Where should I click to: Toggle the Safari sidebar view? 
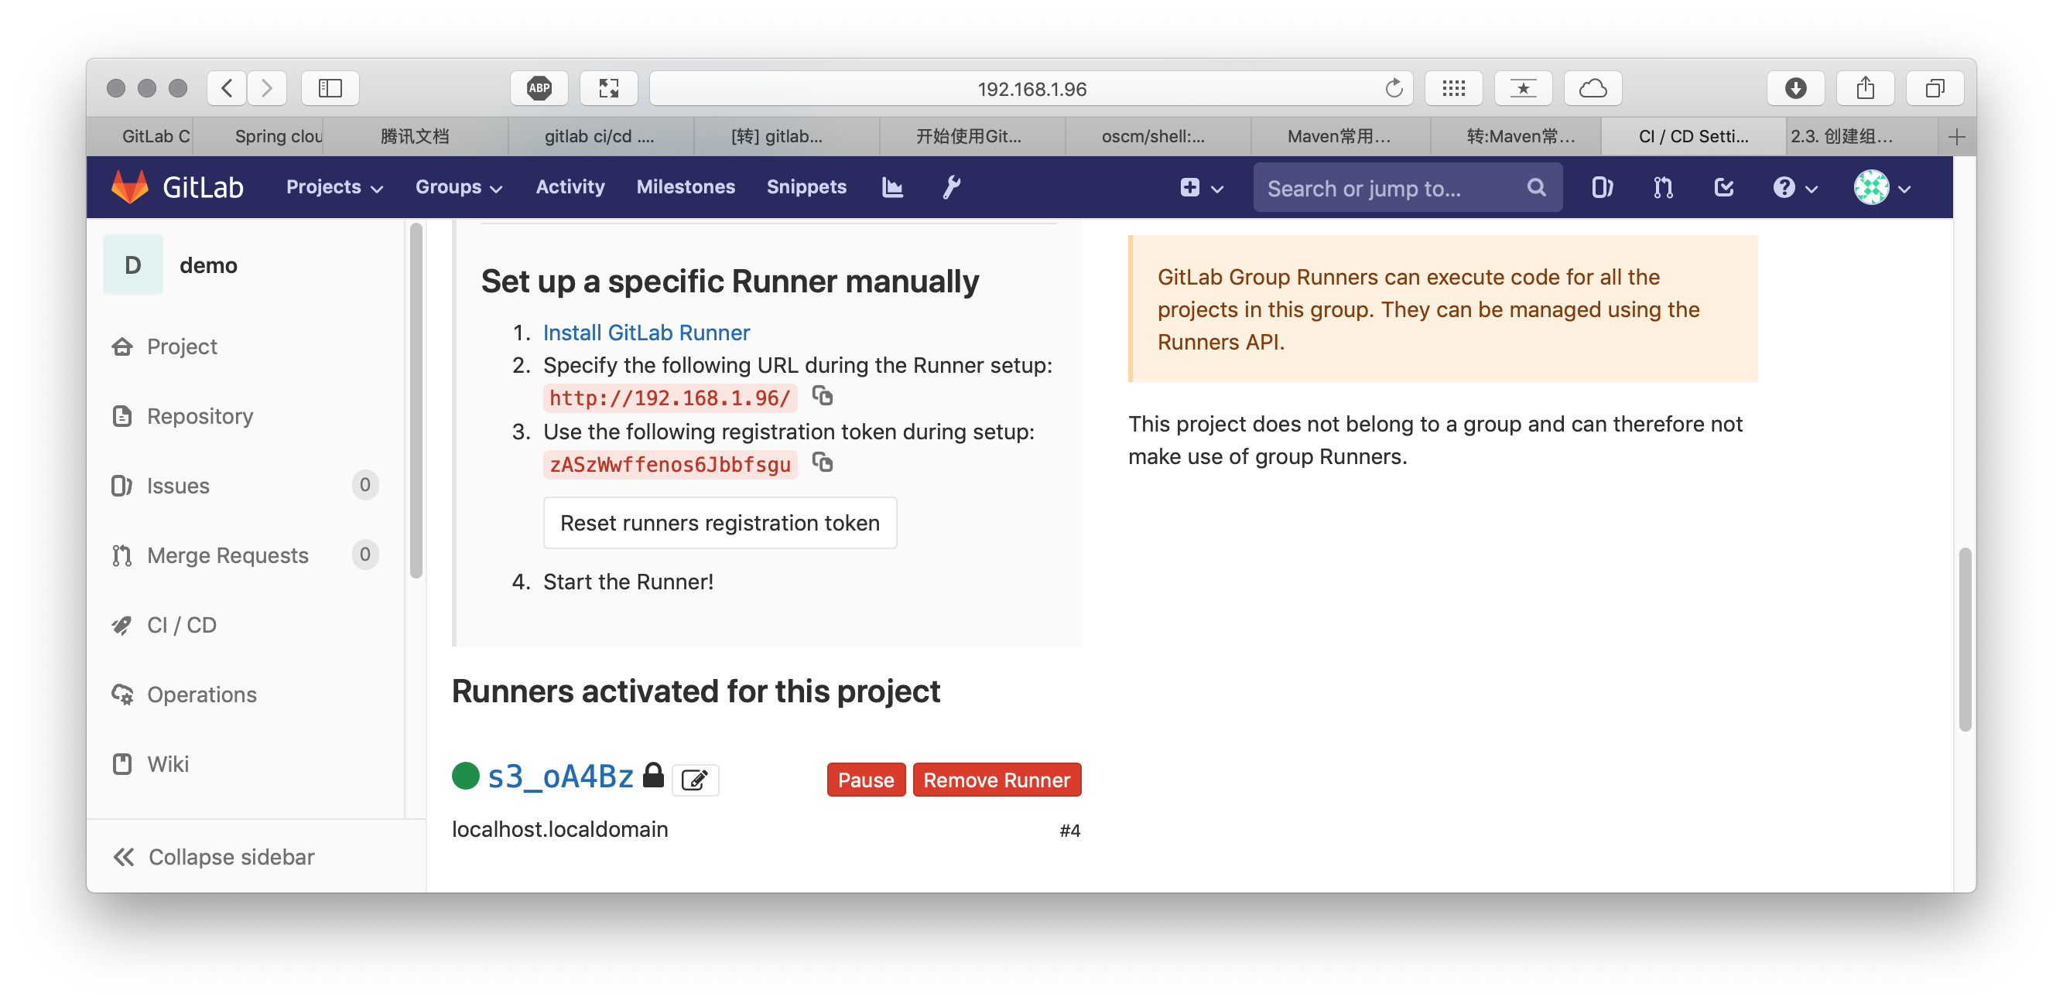click(x=330, y=88)
